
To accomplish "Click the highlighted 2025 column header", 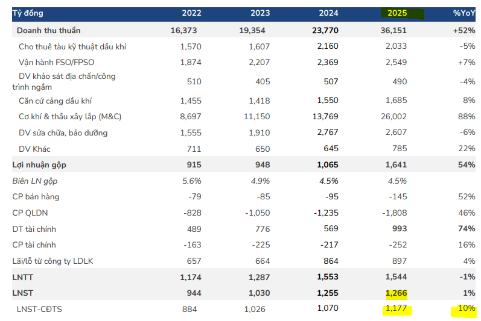I will [397, 13].
